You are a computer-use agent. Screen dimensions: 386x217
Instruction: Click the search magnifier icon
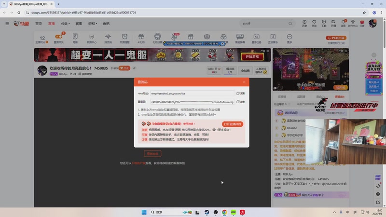(290, 24)
